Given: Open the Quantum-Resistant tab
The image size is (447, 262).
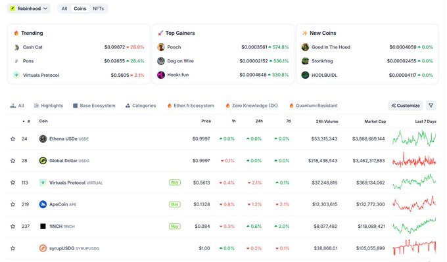Looking at the screenshot, I should 314,106.
